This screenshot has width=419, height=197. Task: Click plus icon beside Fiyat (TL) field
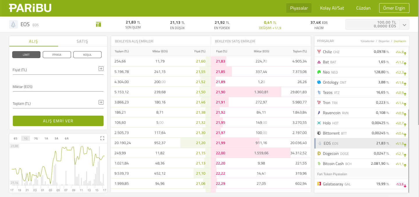pos(101,69)
